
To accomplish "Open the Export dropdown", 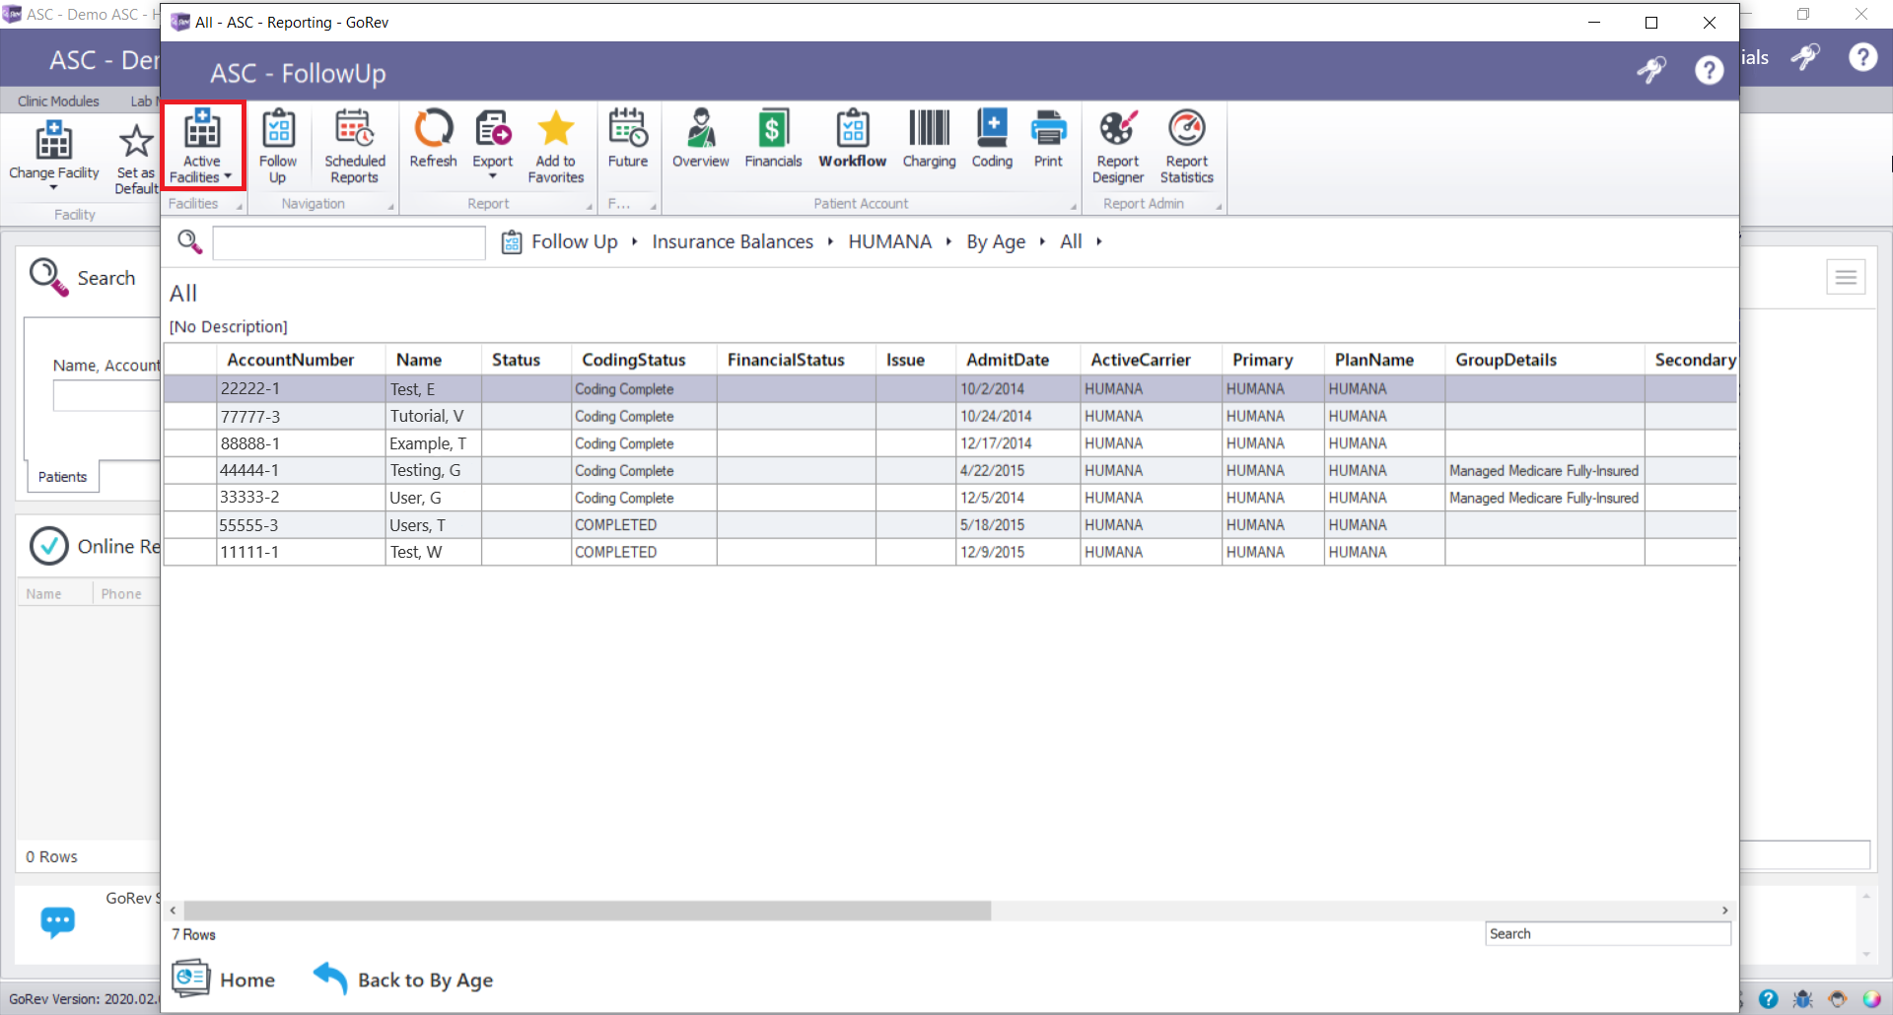I will [x=493, y=145].
